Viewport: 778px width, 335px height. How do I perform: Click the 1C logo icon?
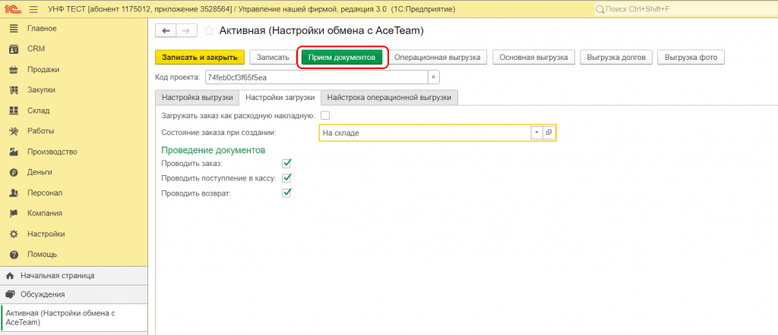point(13,8)
